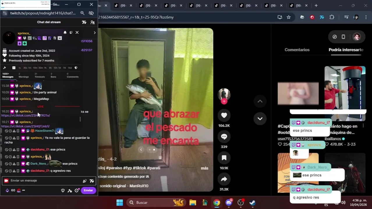Select 10m timeout duration
Screen dimensions: 372x209
[35, 68]
